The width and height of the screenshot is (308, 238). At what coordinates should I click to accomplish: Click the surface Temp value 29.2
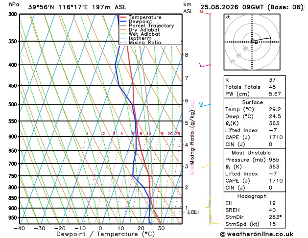coord(275,109)
